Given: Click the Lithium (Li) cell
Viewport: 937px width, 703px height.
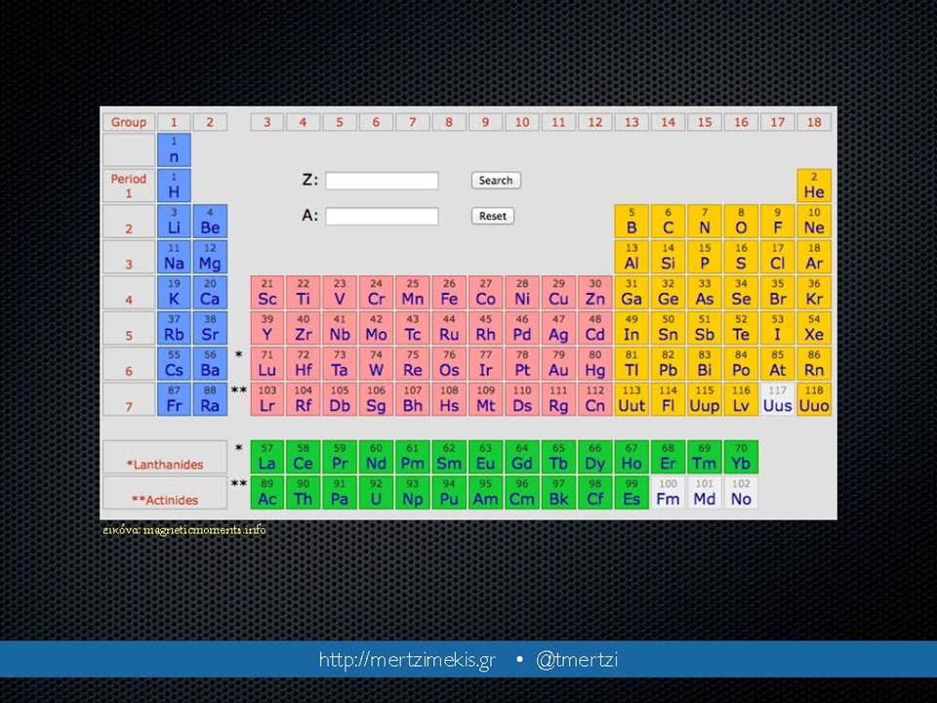Looking at the screenshot, I should coord(174,221).
